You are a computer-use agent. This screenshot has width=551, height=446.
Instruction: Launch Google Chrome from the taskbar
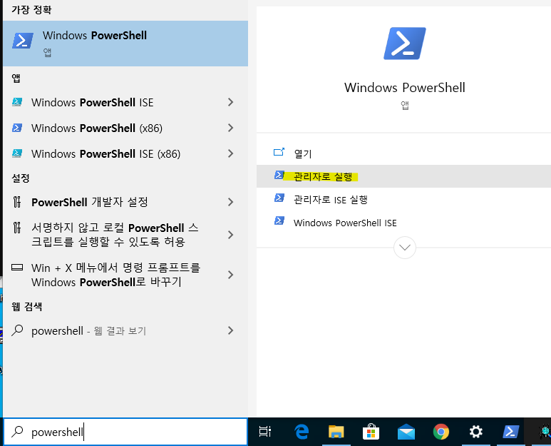(x=441, y=432)
